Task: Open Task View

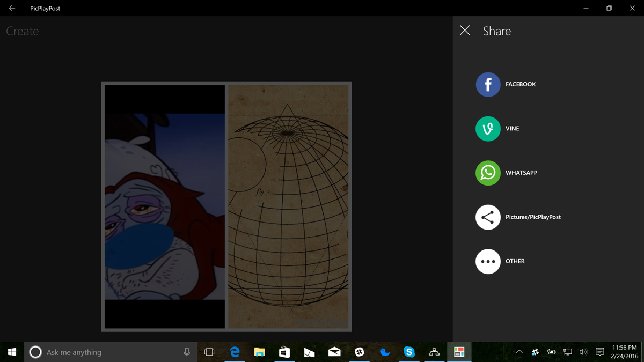Action: (x=209, y=352)
